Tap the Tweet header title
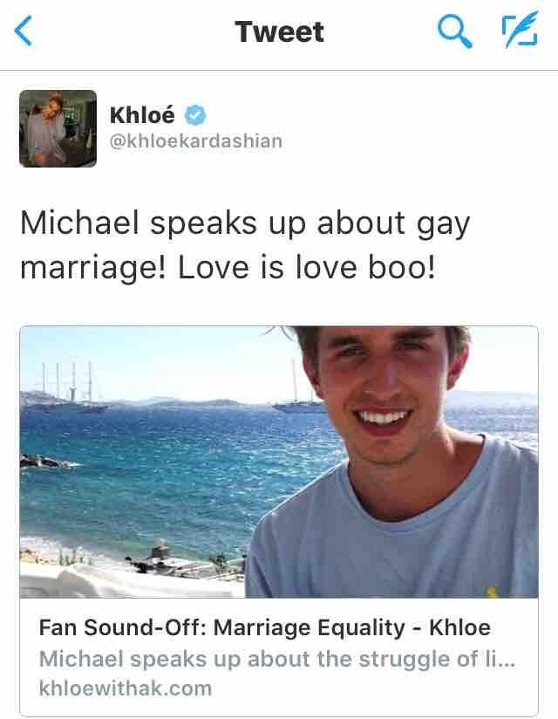Image resolution: width=558 pixels, height=719 pixels. (x=280, y=31)
